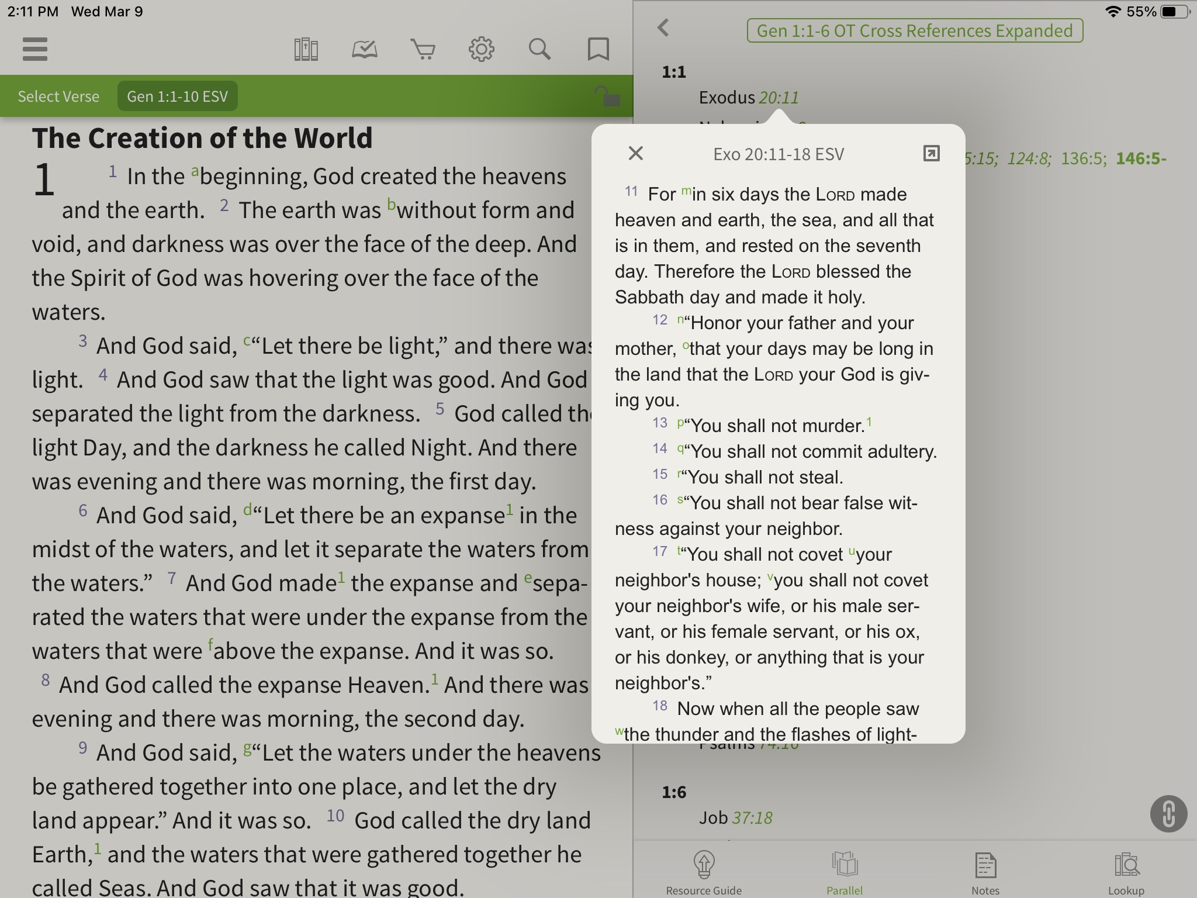Tap the 1:1 section label in cross references
1197x898 pixels.
[x=674, y=72]
